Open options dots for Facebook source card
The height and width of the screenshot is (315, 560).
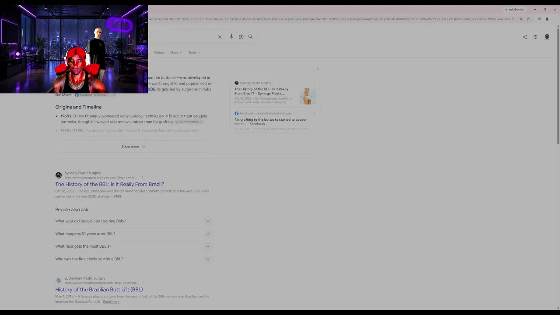[314, 113]
